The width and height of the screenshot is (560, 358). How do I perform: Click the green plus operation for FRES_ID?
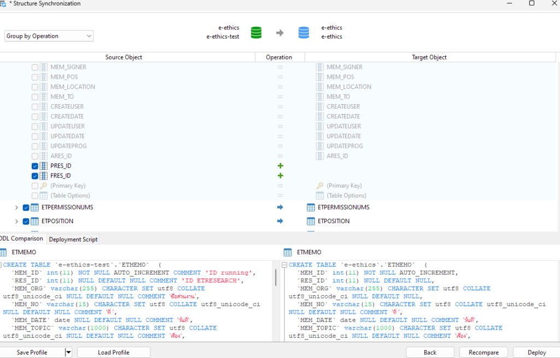coord(280,176)
